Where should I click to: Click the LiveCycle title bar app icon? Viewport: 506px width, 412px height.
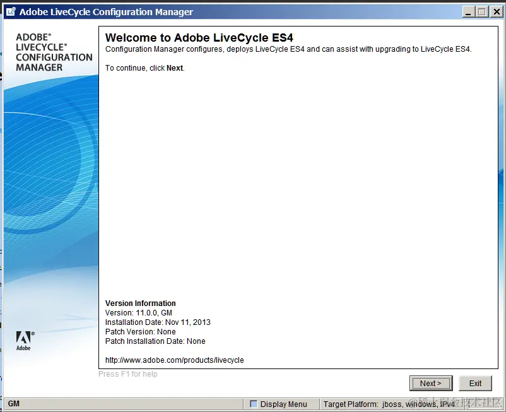point(11,11)
